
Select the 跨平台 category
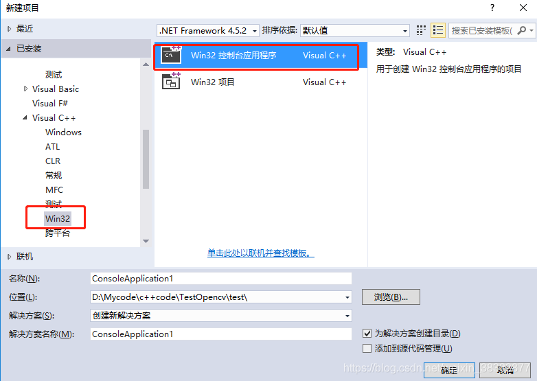point(58,233)
